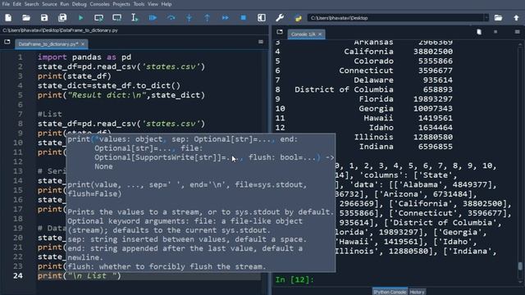The width and height of the screenshot is (525, 295).
Task: Click the In [12] console prompt
Action: (x=294, y=279)
